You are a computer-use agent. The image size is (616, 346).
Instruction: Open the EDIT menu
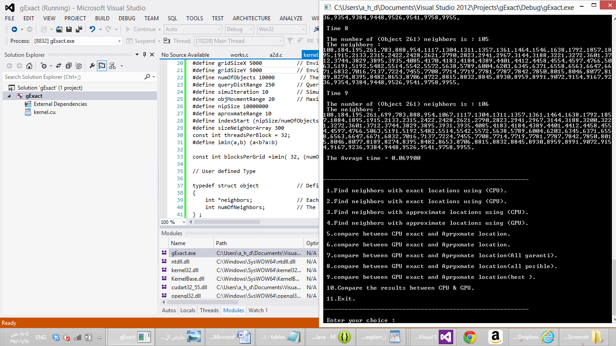(x=29, y=18)
